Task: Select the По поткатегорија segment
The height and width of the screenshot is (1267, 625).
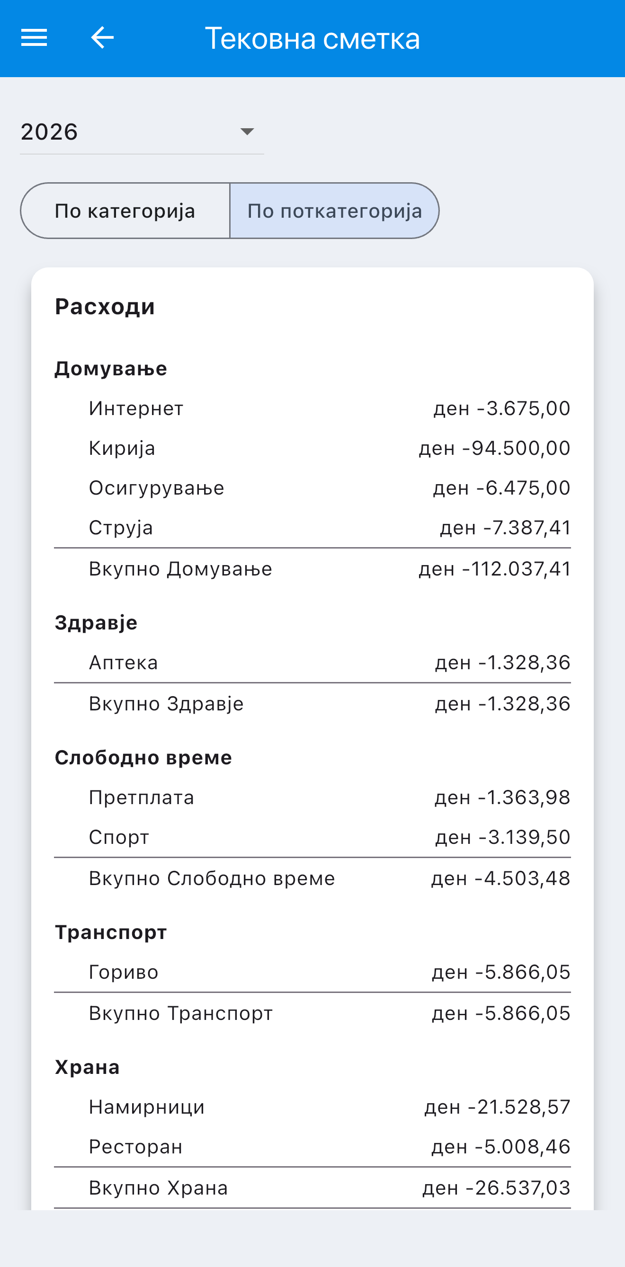Action: pyautogui.click(x=335, y=211)
